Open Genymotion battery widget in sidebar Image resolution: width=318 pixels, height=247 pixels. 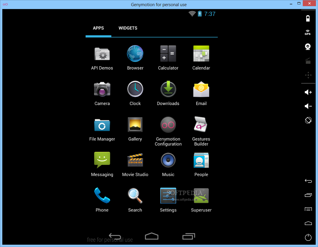[308, 18]
